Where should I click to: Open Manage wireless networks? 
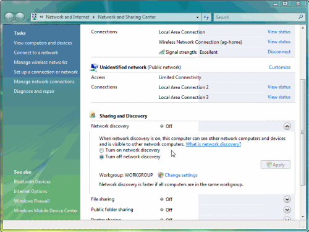(41, 62)
